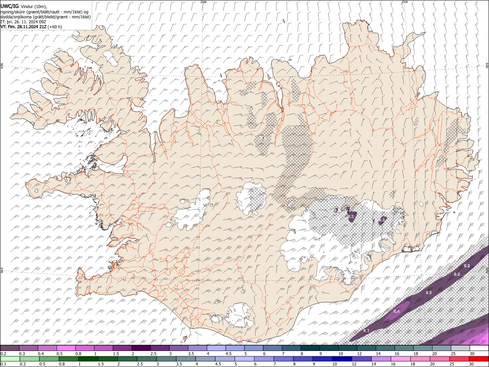Pick bottom legend swatch between 1 and 1.5
489x367 pixels.
click(88, 359)
